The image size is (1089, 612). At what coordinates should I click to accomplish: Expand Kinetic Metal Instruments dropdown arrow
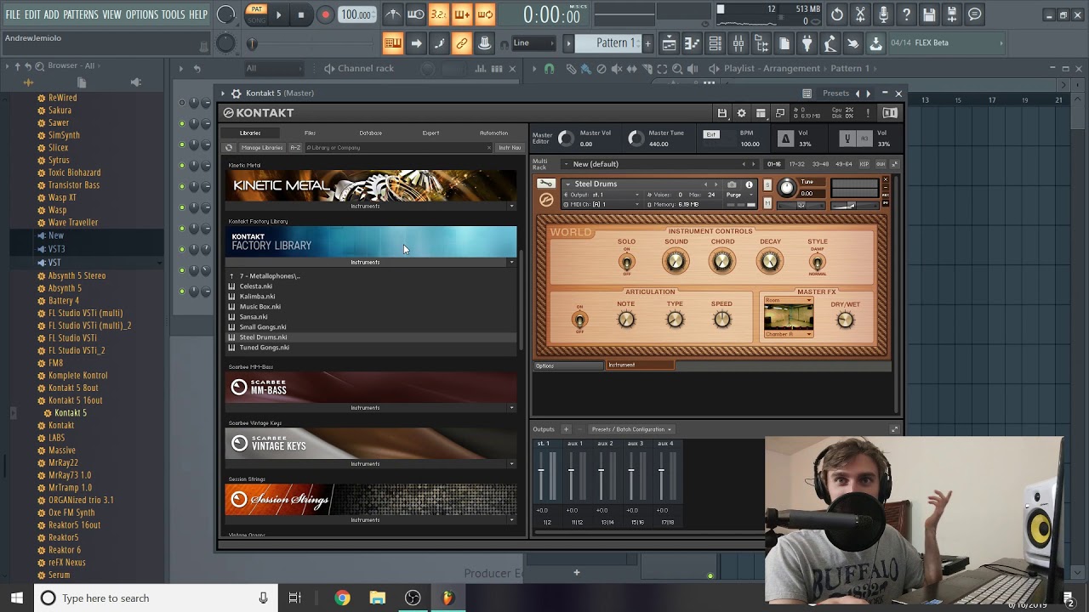click(511, 206)
